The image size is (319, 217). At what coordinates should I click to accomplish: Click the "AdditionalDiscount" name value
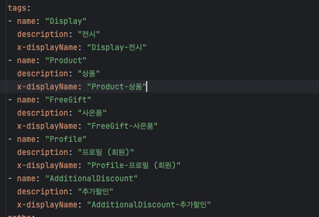91,178
